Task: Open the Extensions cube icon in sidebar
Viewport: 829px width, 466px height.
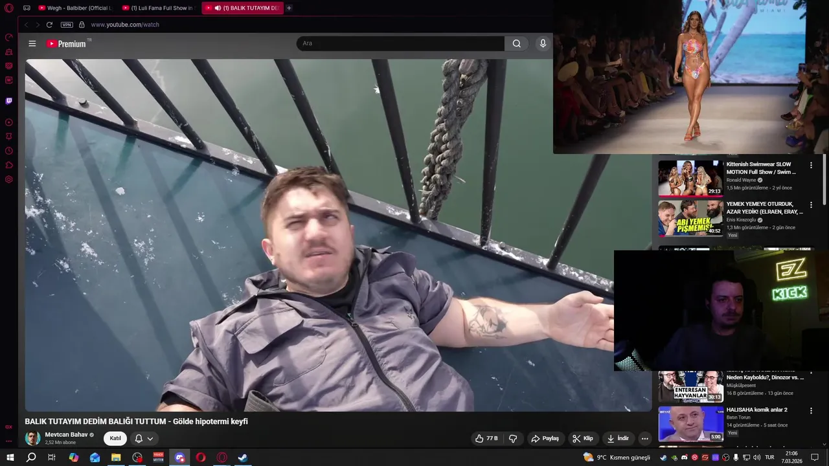Action: click(x=9, y=165)
